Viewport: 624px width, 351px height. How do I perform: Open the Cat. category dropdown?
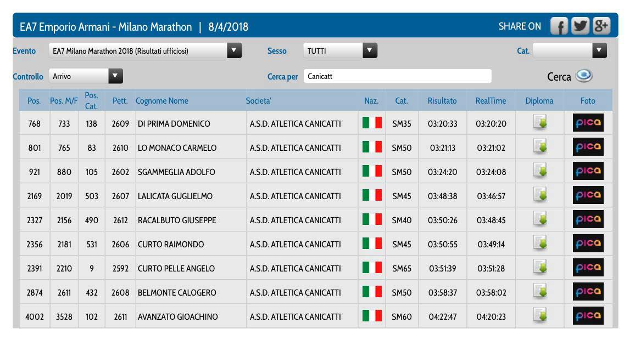point(599,51)
